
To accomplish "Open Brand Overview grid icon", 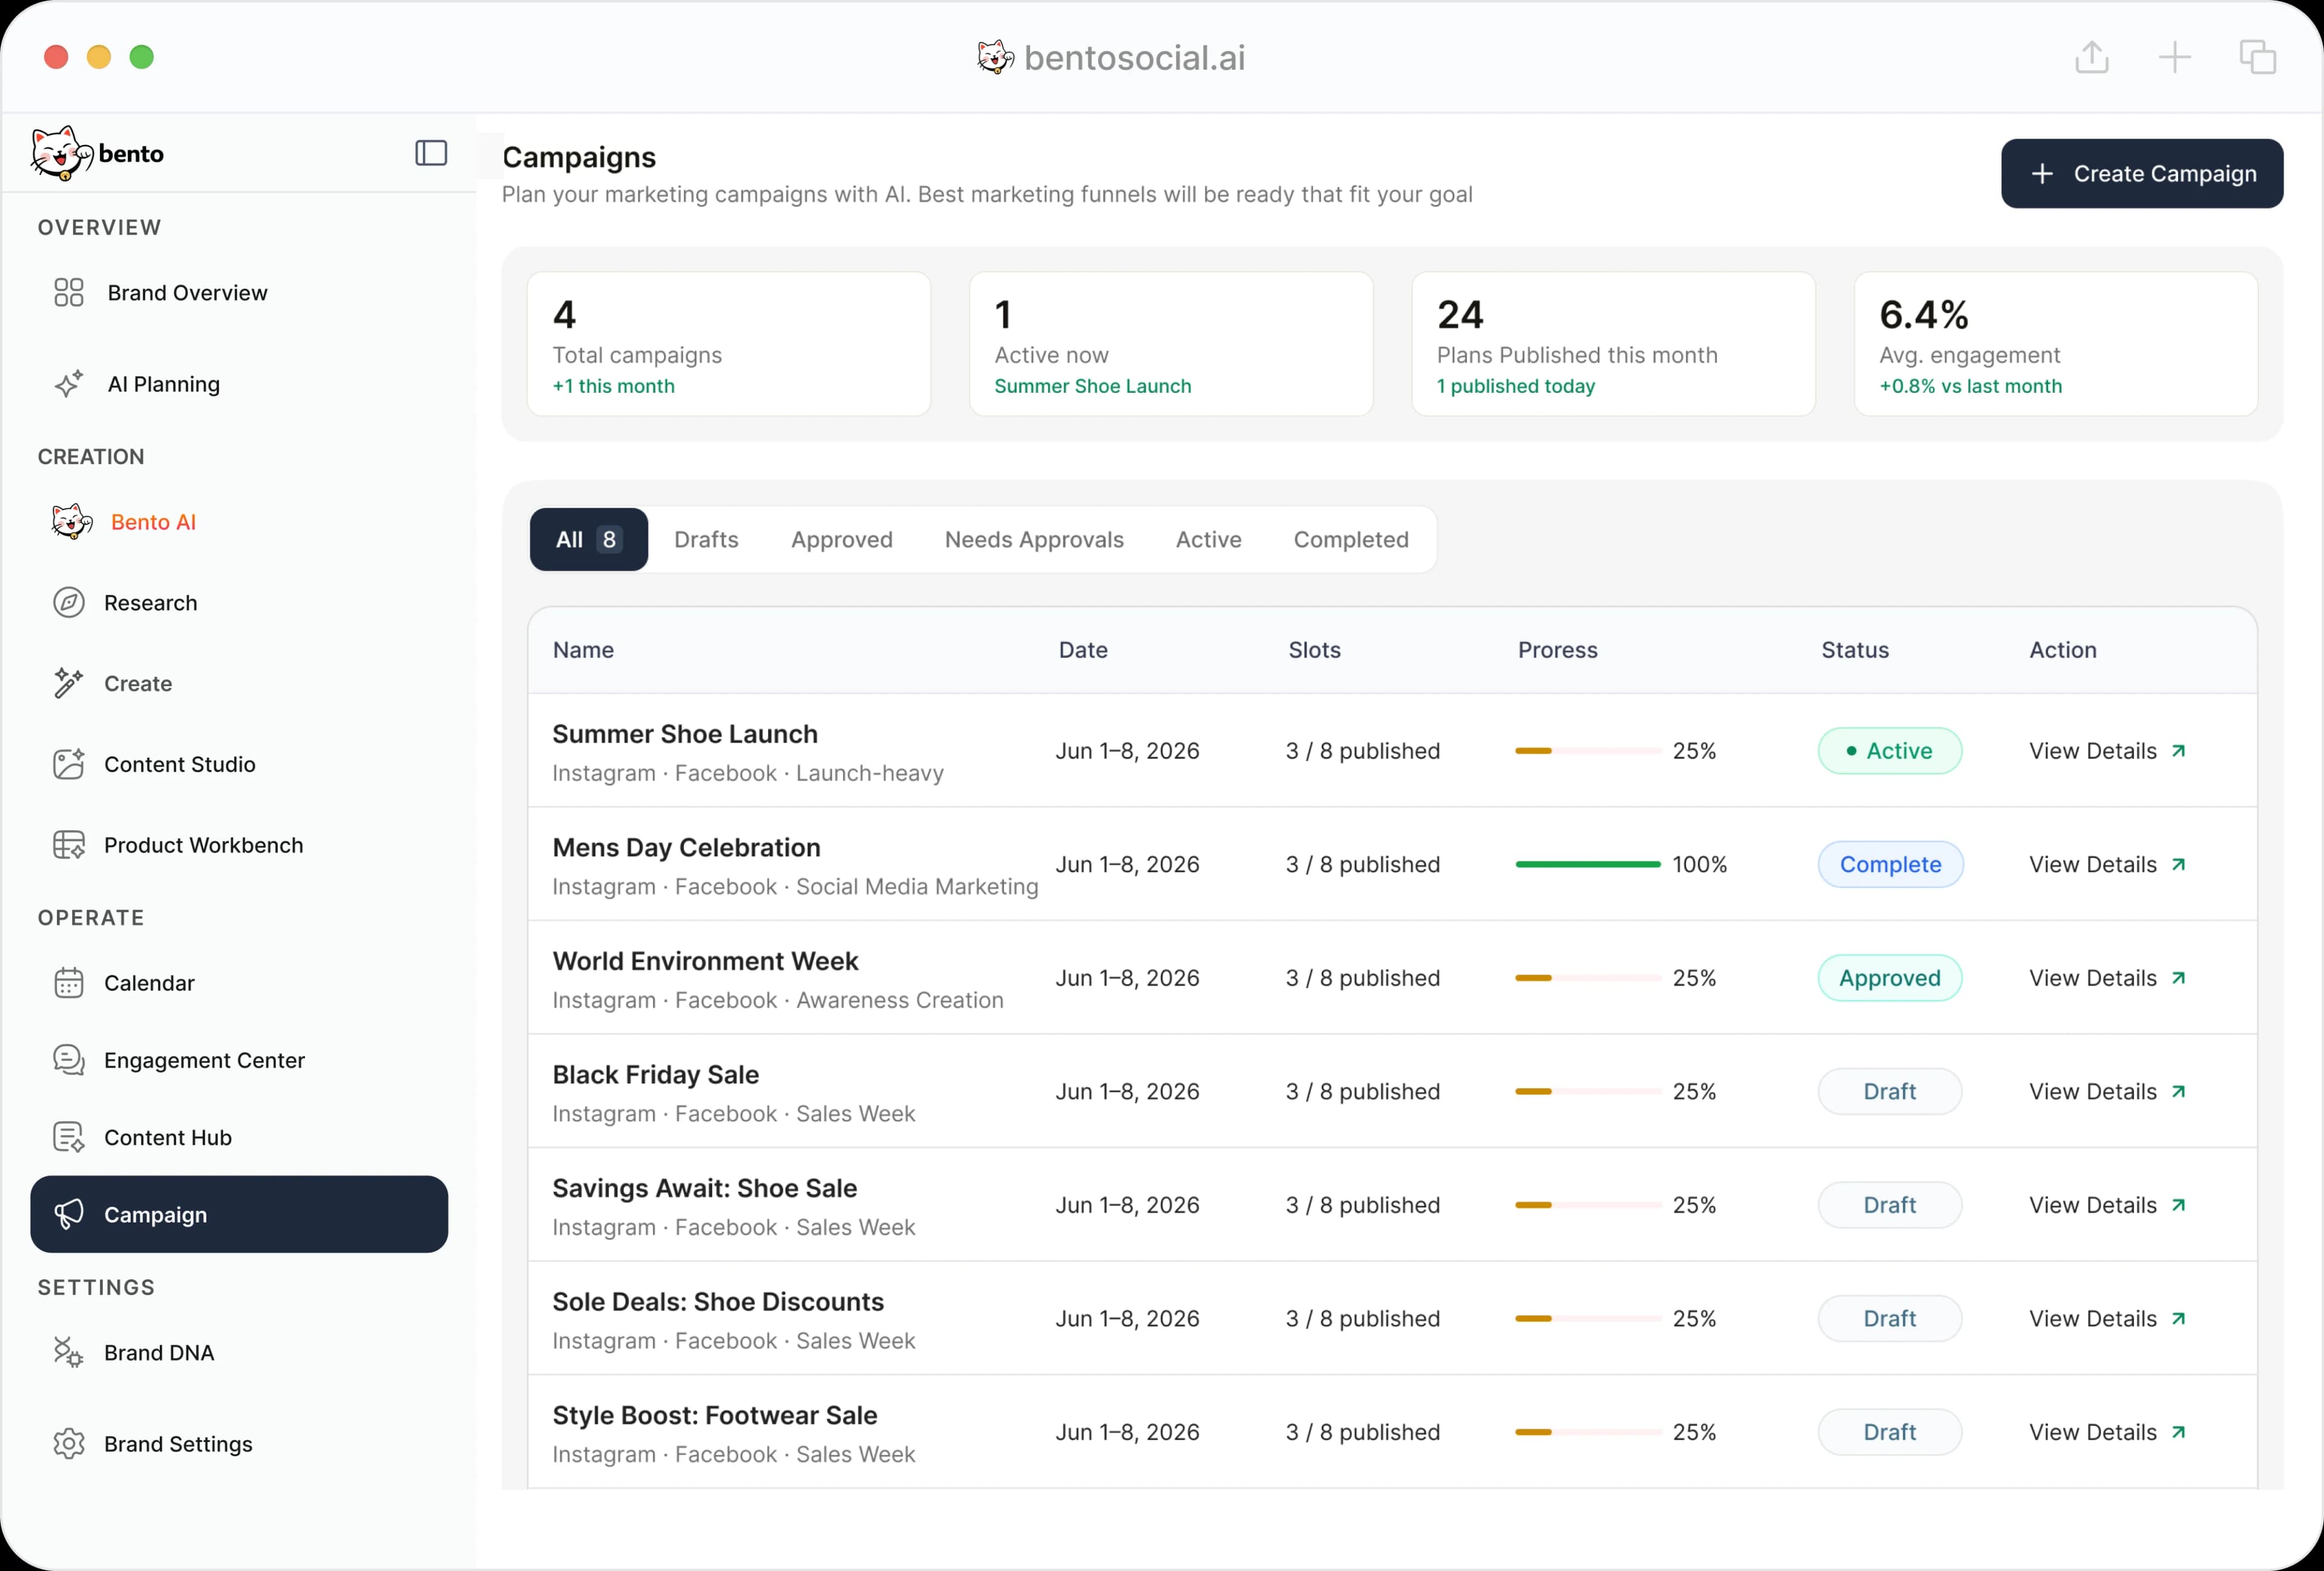I will [x=69, y=292].
